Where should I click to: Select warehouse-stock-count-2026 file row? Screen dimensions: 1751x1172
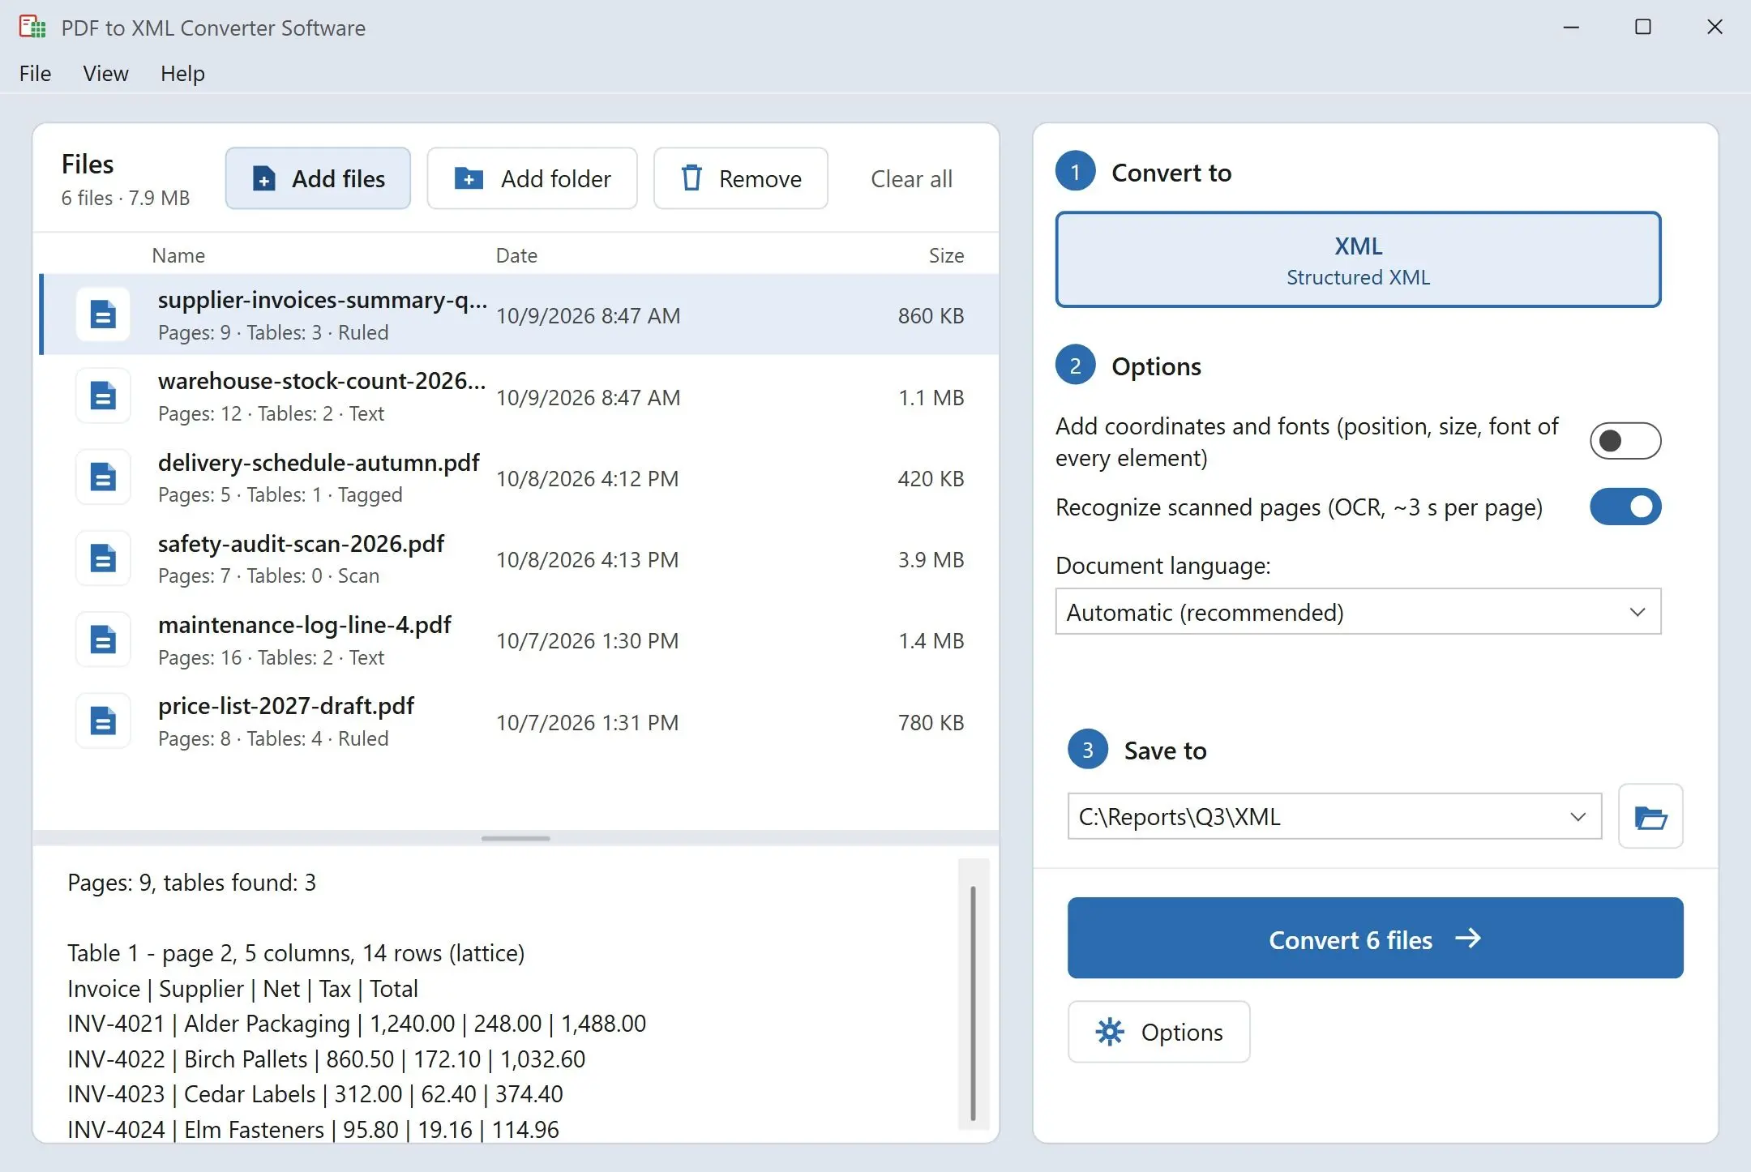coord(519,396)
